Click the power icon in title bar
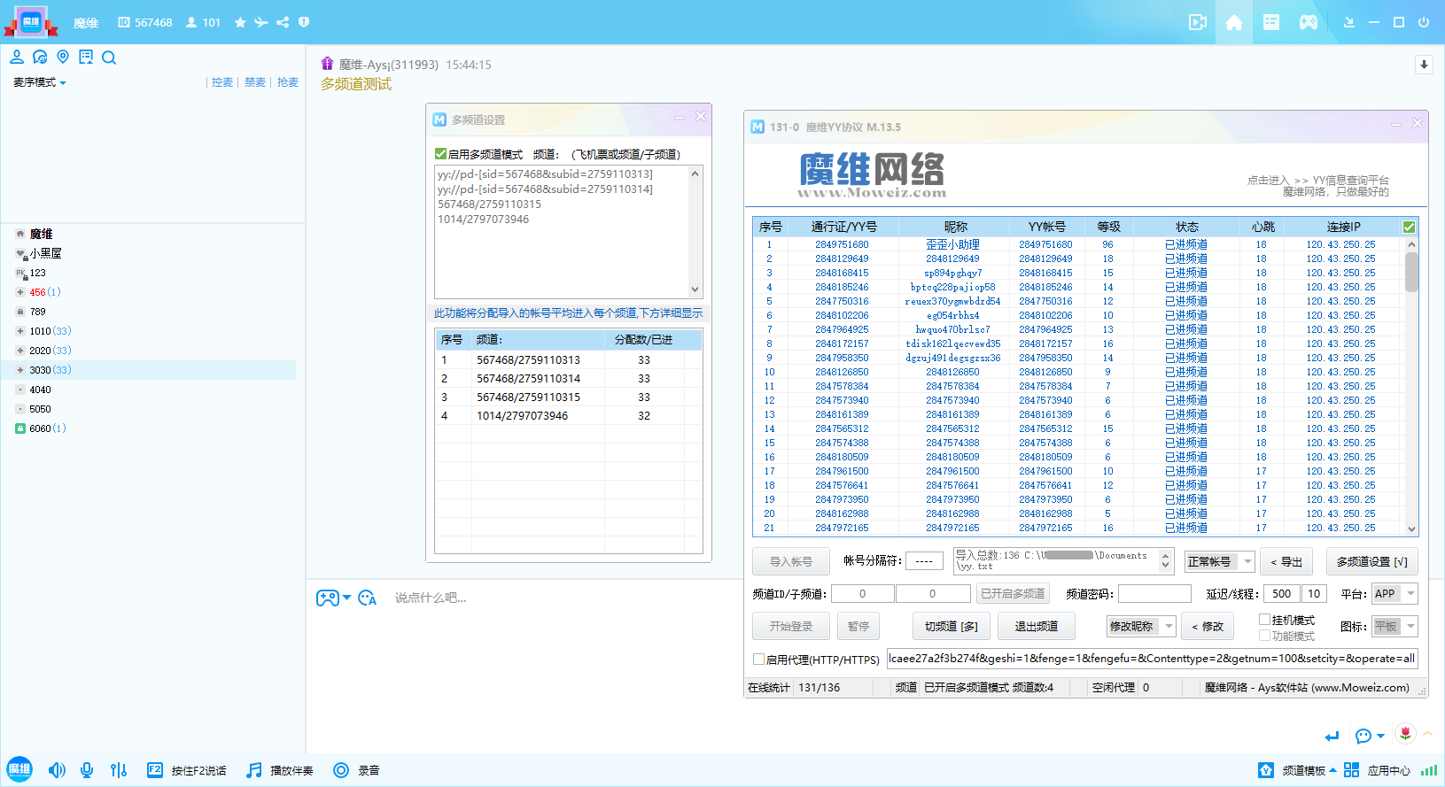The height and width of the screenshot is (787, 1445). 1424,22
